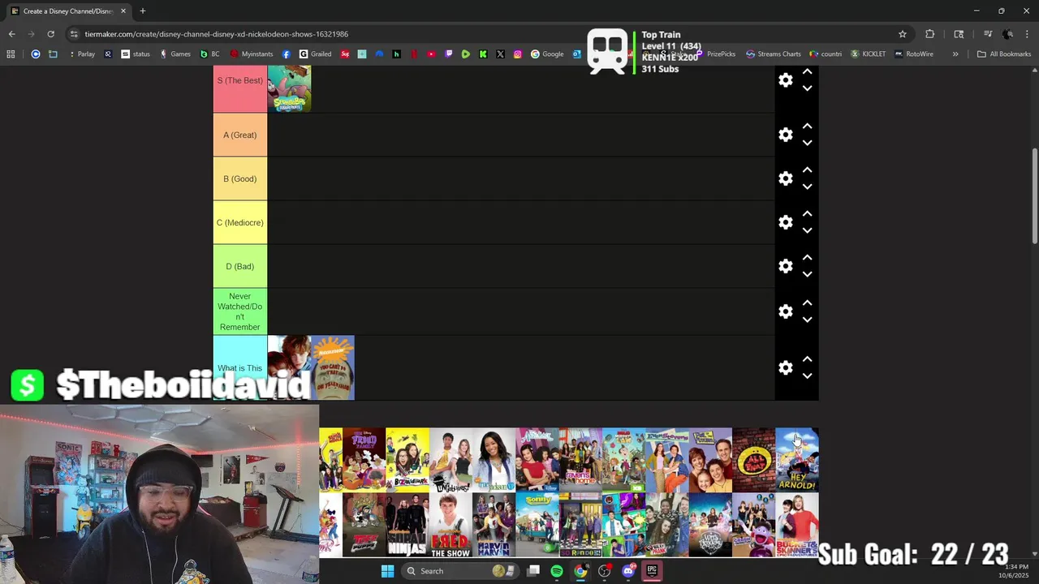Screen dimensions: 1039x584
Task: Open settings gear for Never Watched tier
Action: click(785, 311)
